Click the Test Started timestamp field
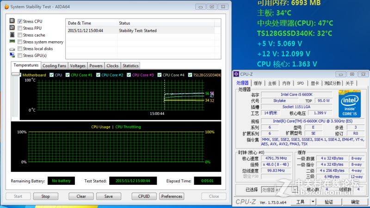 coord(133,181)
